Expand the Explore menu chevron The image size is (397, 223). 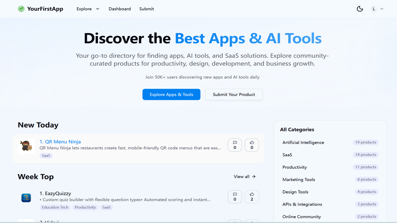[x=97, y=9]
